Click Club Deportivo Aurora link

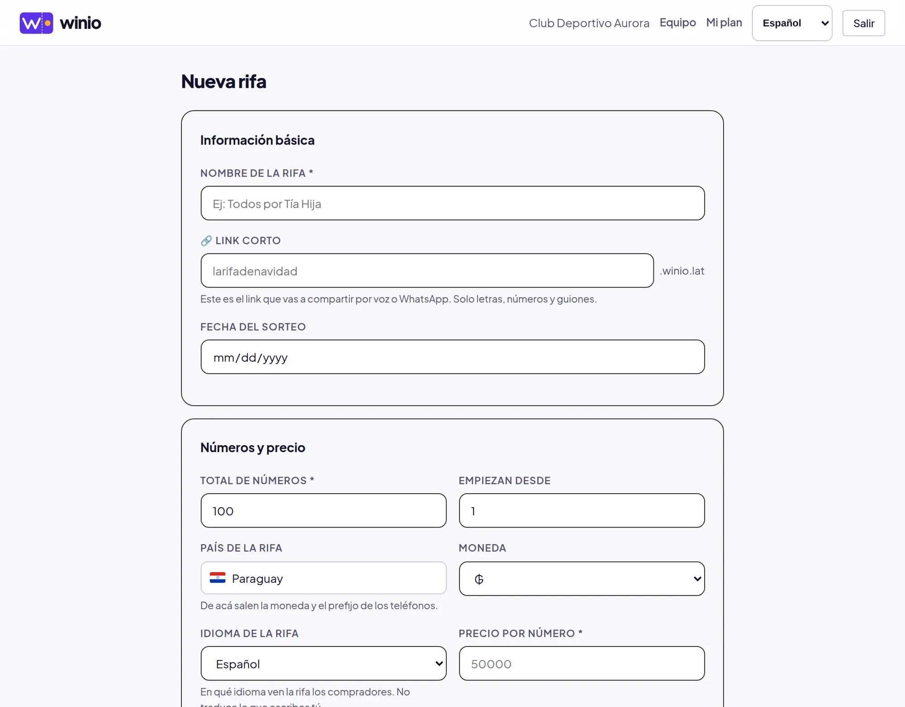[589, 23]
